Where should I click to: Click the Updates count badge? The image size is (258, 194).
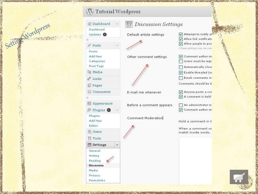tap(105, 34)
